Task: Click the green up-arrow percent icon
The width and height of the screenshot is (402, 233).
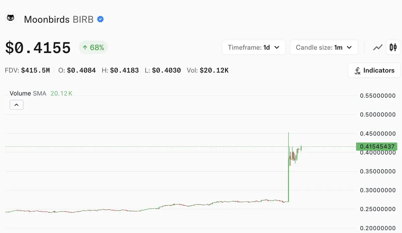Action: click(x=85, y=47)
